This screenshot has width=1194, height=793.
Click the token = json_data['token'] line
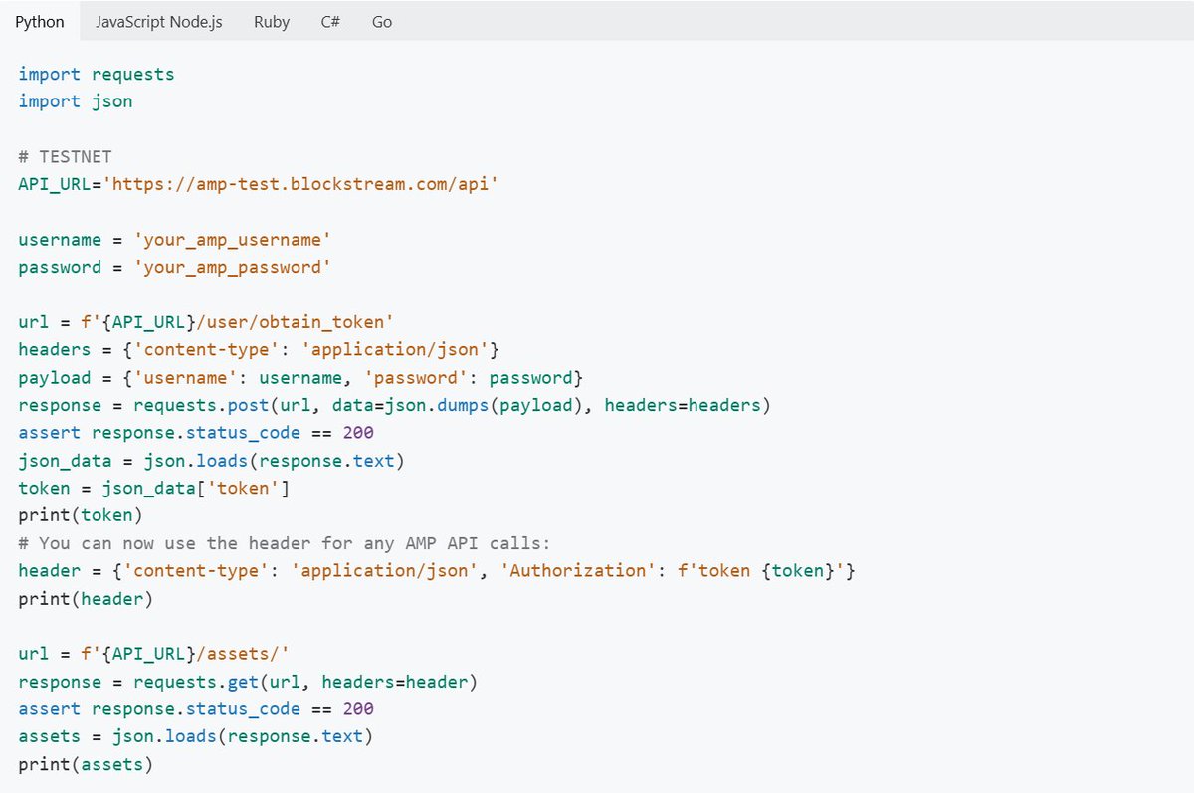(154, 489)
